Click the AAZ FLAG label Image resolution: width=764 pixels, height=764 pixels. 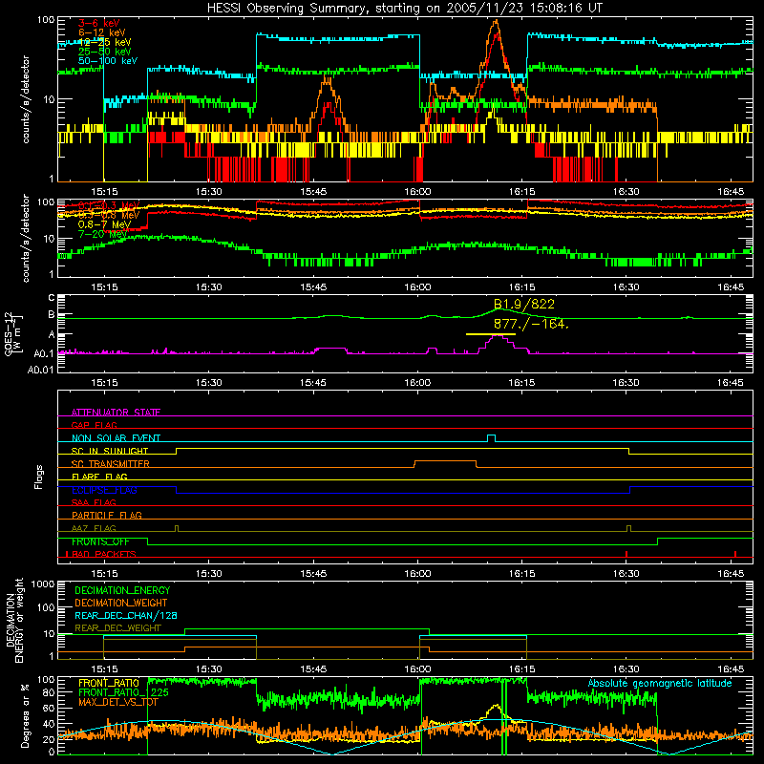(x=94, y=529)
